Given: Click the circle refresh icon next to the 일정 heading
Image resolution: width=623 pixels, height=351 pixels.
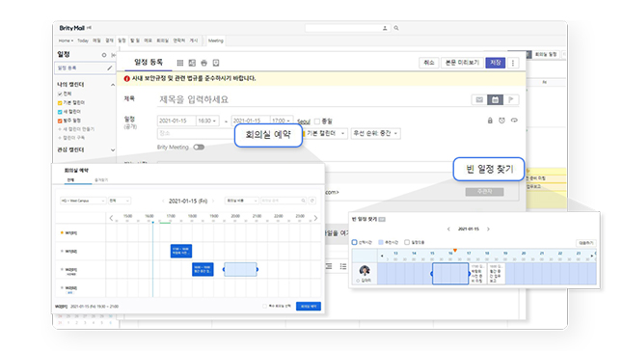Looking at the screenshot, I should (x=104, y=55).
